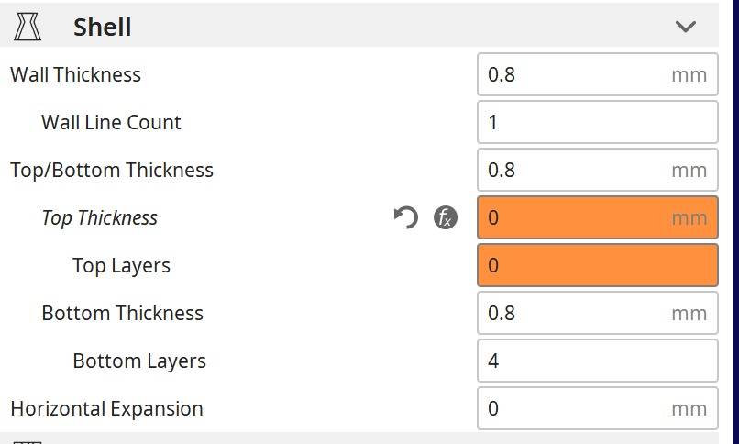
Task: Click the Bottom Layers input box
Action: (x=596, y=361)
